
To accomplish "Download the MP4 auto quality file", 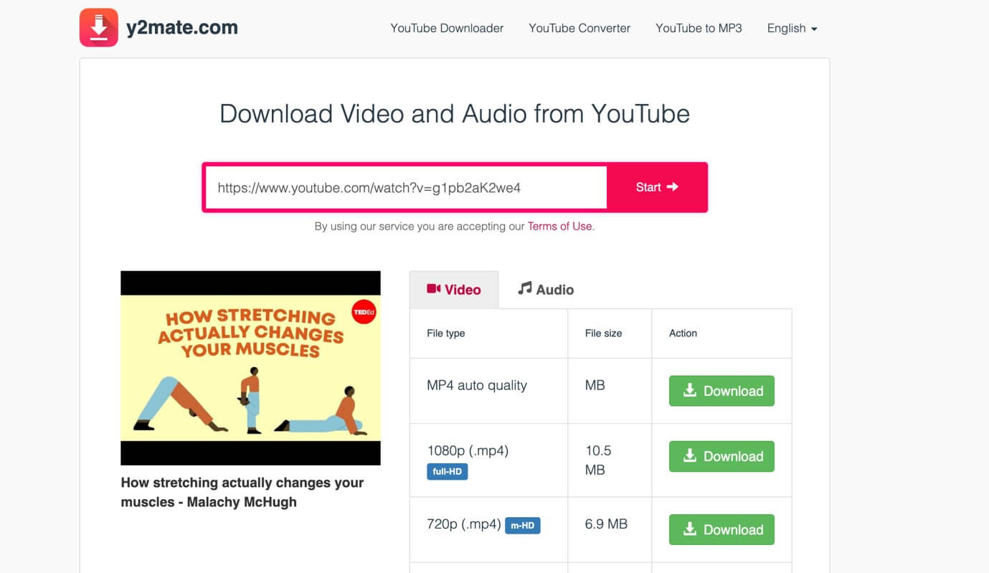I will pyautogui.click(x=721, y=391).
